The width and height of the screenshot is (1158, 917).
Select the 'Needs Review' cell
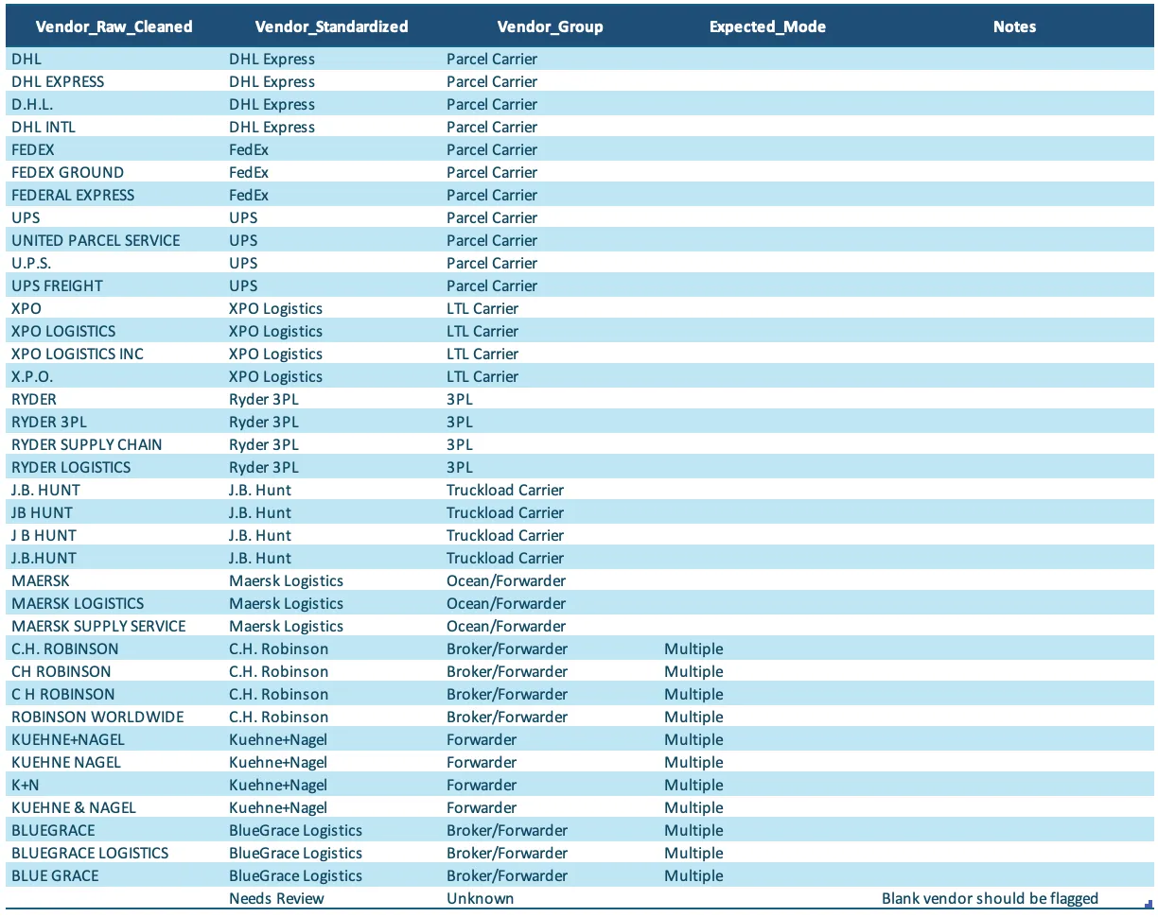coord(332,898)
